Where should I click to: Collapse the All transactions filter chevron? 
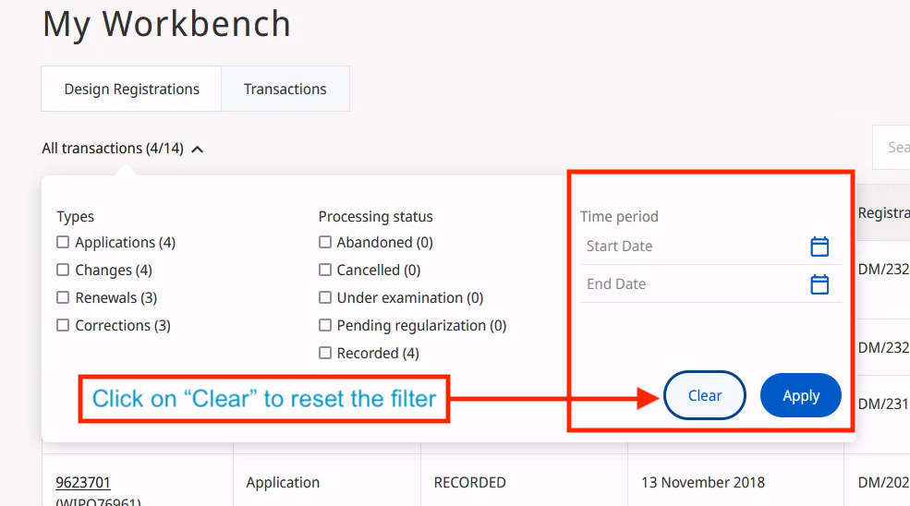pos(198,149)
